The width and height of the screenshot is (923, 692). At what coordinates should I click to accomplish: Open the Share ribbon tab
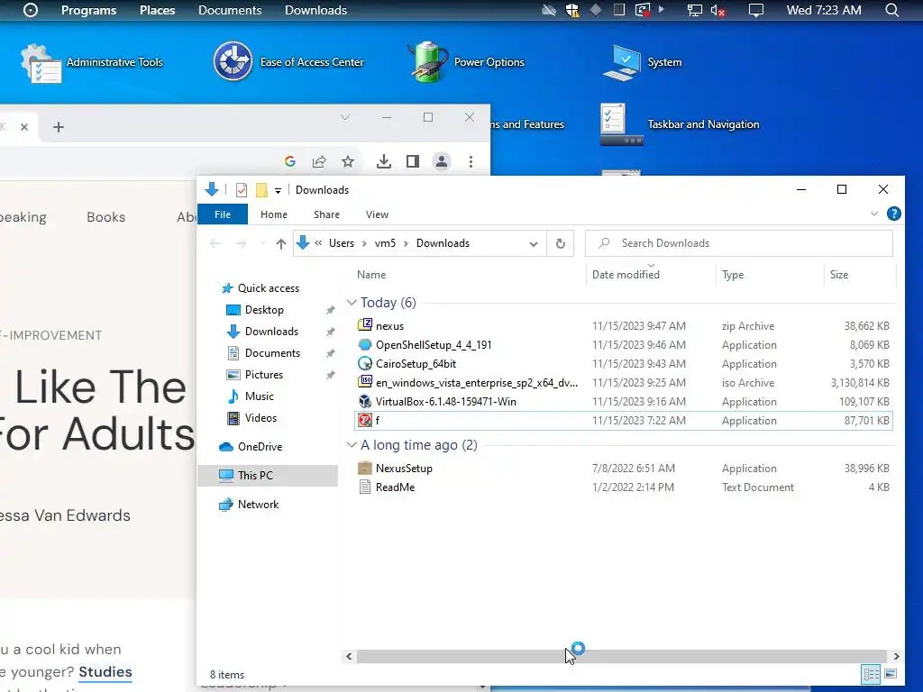click(x=326, y=214)
